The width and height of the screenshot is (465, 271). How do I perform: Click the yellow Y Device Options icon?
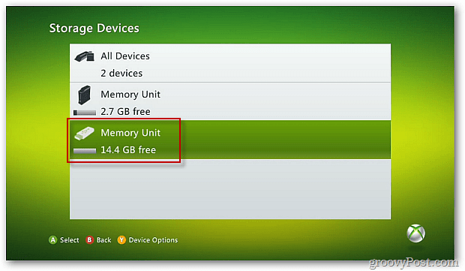click(121, 239)
